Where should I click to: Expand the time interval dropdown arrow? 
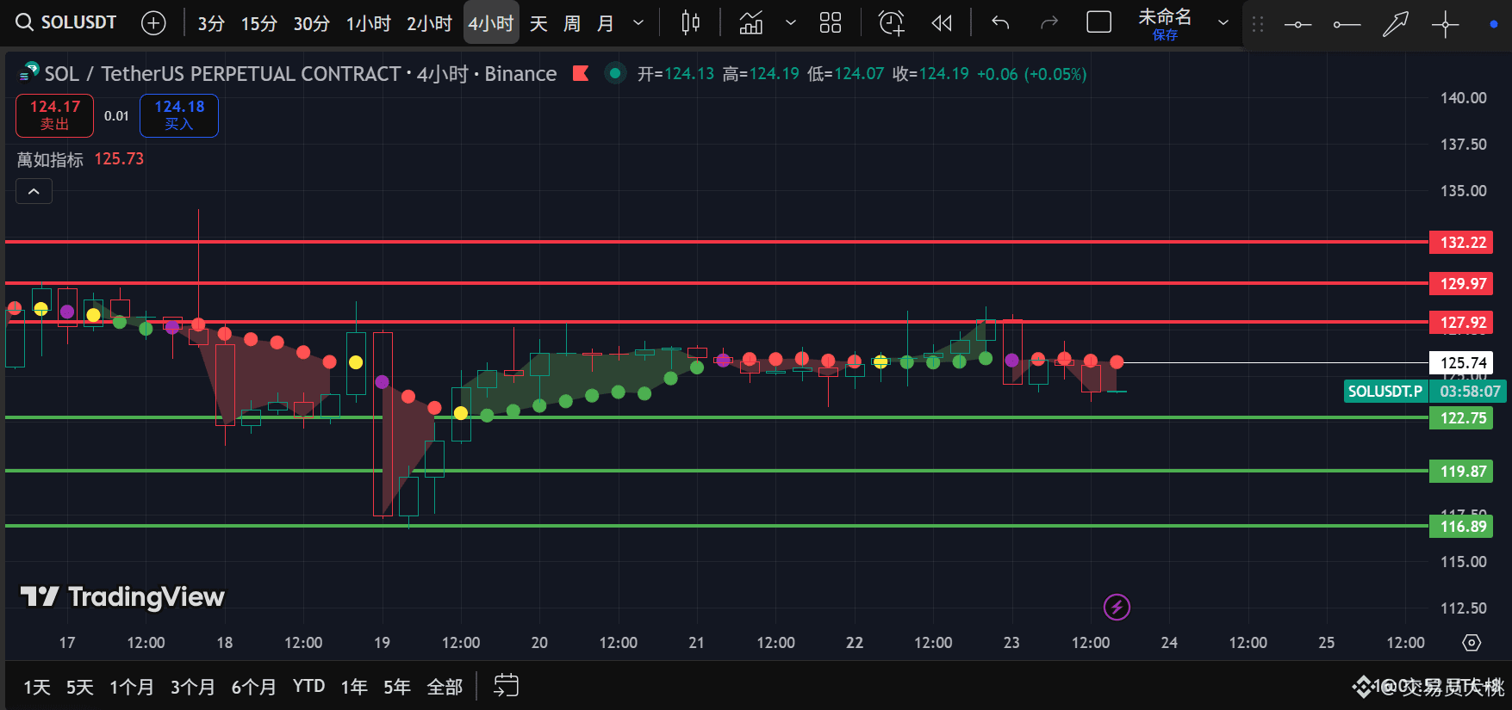(x=638, y=23)
